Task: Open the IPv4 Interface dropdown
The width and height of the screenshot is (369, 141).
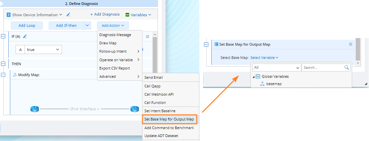Action: coord(85,109)
